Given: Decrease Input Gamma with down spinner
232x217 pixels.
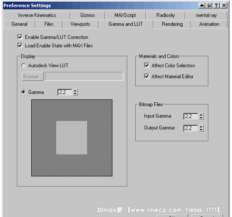Looking at the screenshot, I should click(201, 118).
